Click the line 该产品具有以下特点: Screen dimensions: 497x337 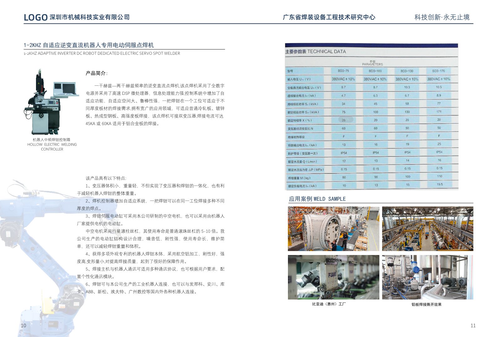106,178
